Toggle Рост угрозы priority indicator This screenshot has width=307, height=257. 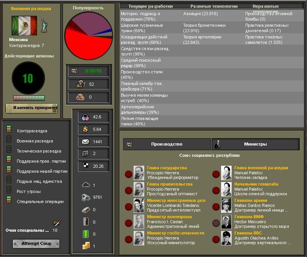pos(9,190)
